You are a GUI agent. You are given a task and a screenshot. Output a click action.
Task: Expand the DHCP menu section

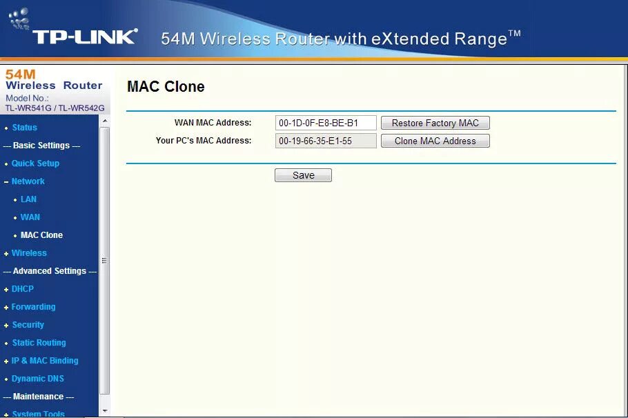(x=22, y=289)
